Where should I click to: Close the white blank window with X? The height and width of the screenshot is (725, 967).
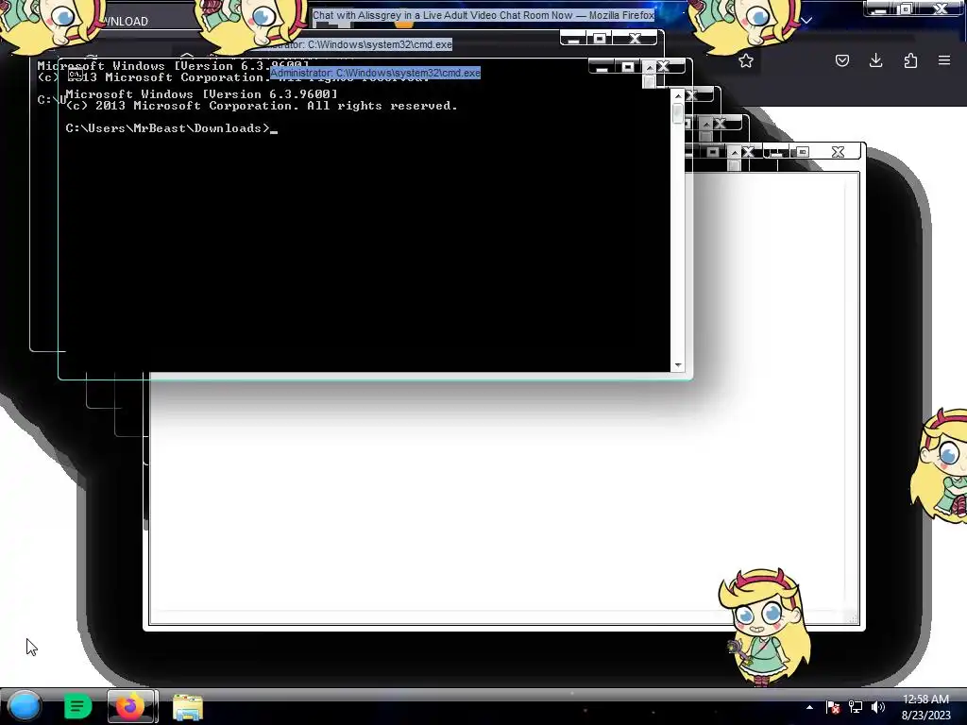pyautogui.click(x=838, y=152)
